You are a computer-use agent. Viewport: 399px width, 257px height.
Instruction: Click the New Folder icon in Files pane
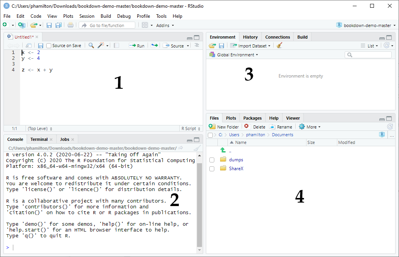tap(212, 127)
